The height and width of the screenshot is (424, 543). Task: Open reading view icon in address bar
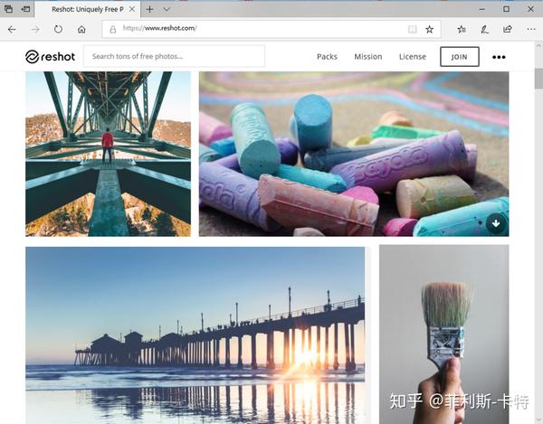[412, 29]
